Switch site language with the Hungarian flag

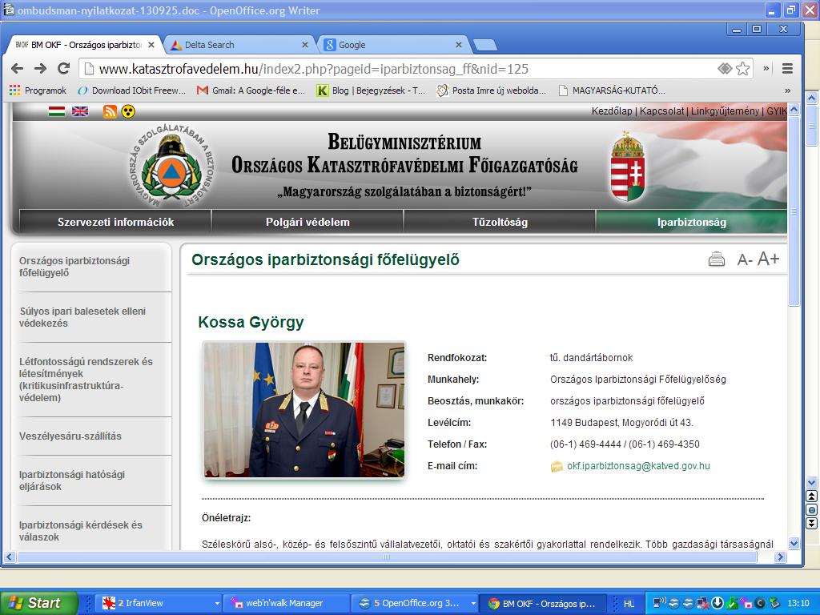pyautogui.click(x=57, y=111)
